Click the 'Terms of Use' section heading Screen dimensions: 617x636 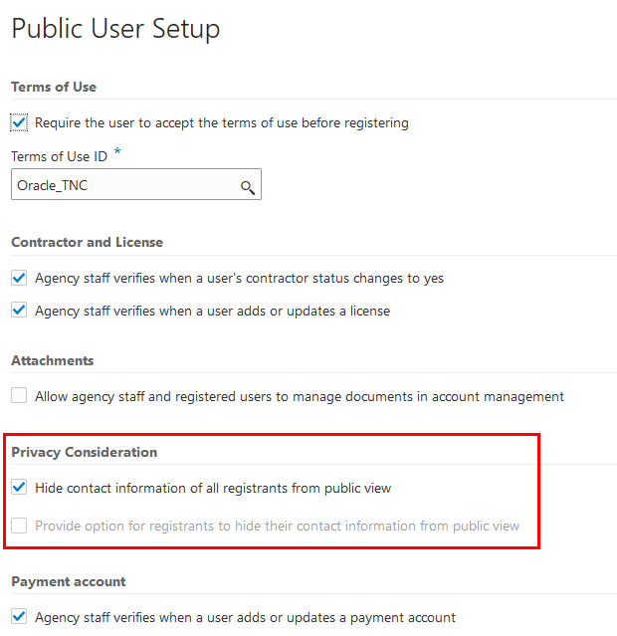coord(54,87)
